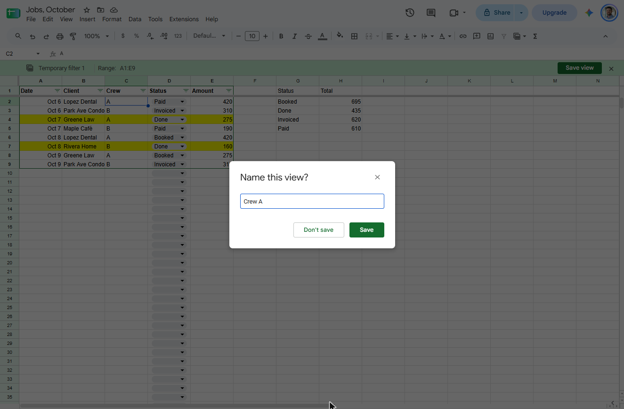Open the File menu

click(31, 19)
